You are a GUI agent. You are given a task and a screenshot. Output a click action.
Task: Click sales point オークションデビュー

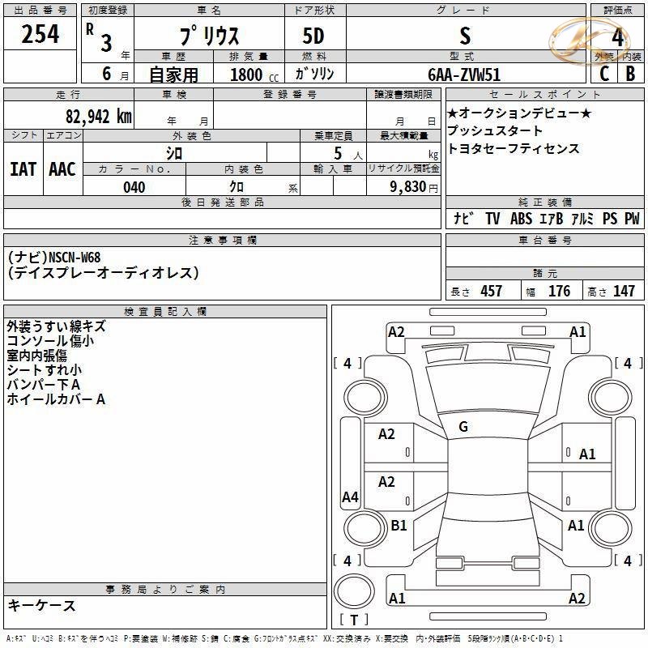click(519, 113)
